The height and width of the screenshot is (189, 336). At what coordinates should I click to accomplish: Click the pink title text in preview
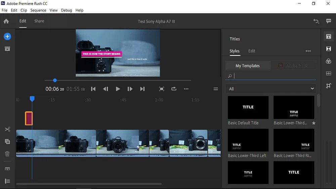[101, 54]
